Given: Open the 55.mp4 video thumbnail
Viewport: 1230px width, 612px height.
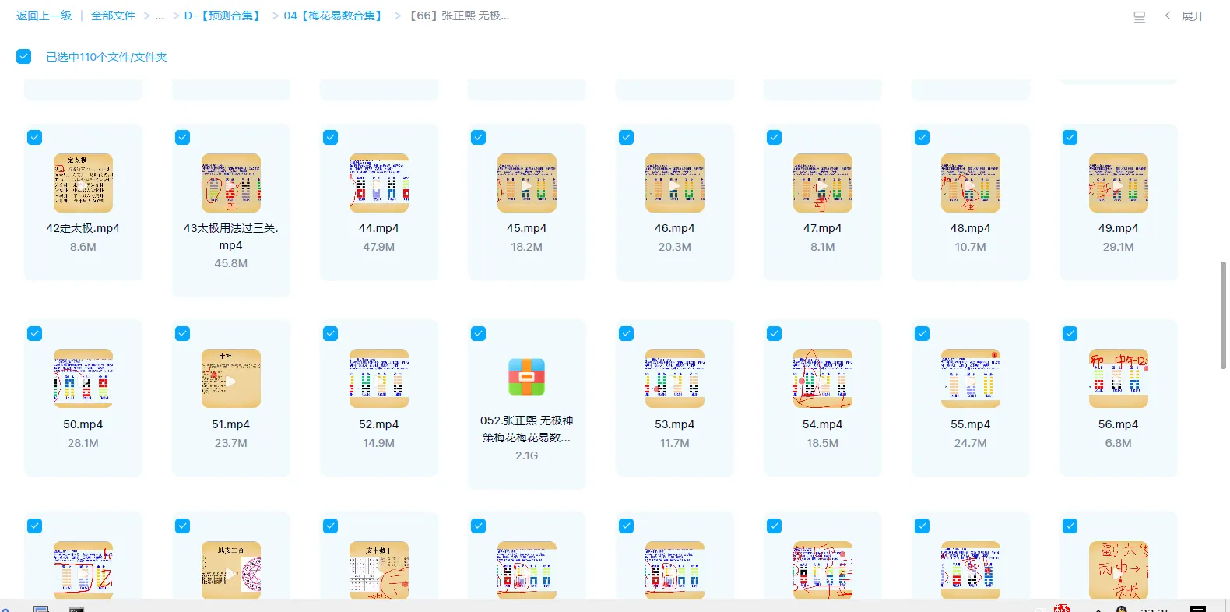Looking at the screenshot, I should coord(971,378).
